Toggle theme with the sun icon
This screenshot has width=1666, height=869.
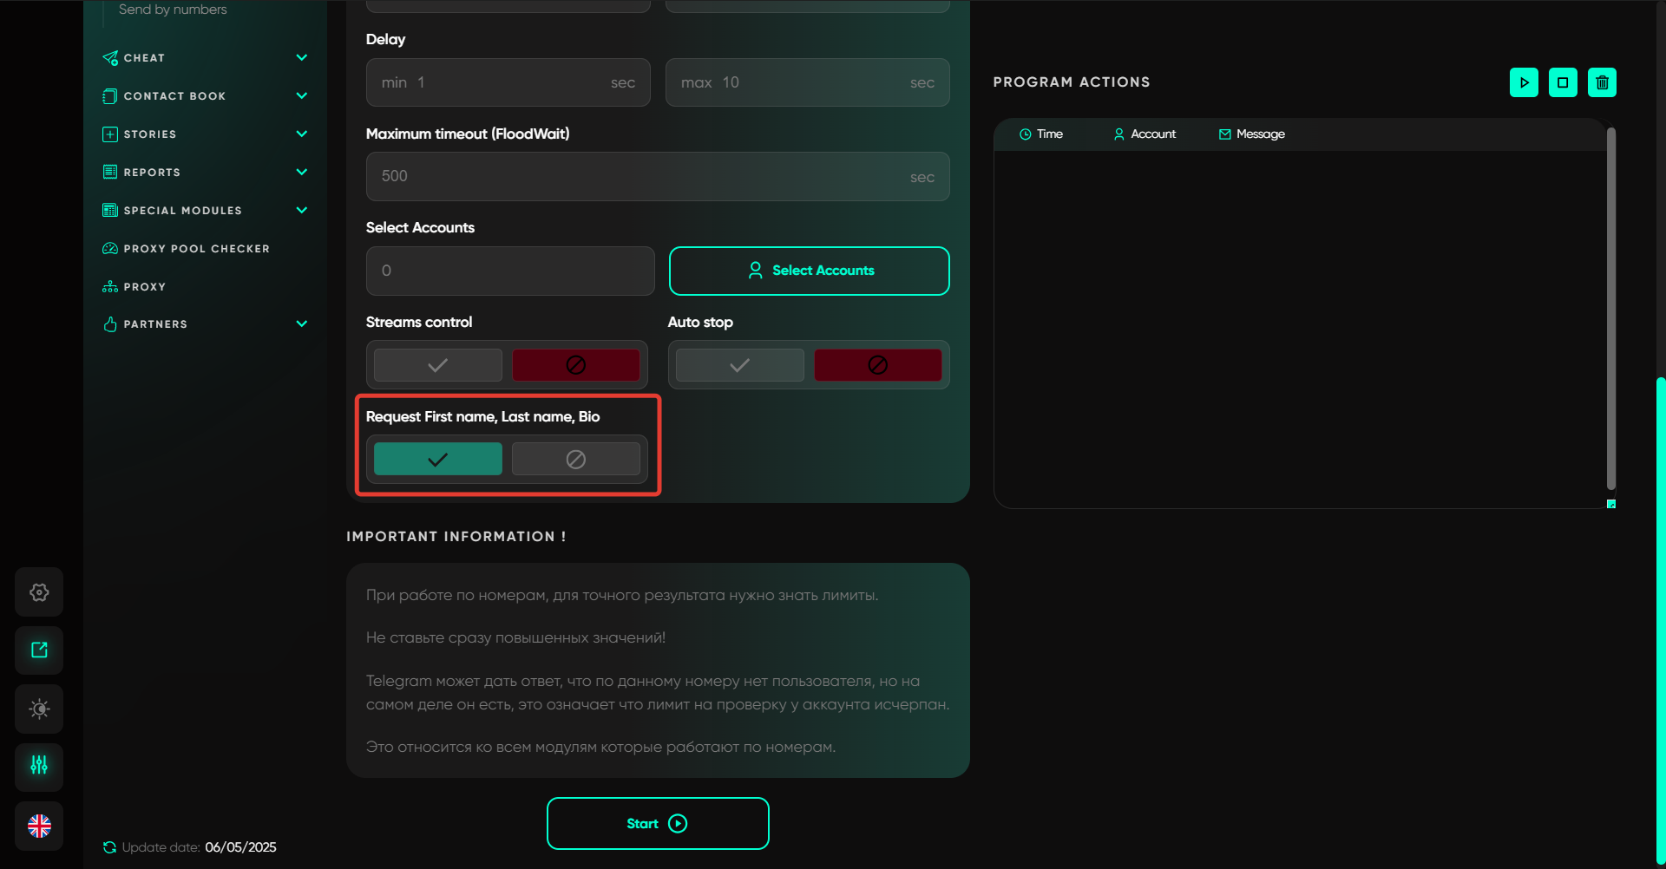(39, 709)
